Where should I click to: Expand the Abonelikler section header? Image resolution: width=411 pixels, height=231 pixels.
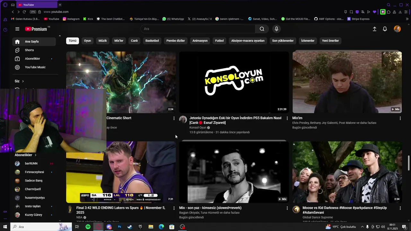coord(26,155)
